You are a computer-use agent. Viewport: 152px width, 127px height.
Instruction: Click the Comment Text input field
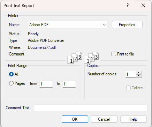coord(91,108)
